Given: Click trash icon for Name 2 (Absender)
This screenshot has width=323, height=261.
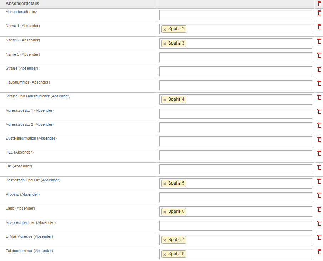Looking at the screenshot, I should pyautogui.click(x=319, y=41).
